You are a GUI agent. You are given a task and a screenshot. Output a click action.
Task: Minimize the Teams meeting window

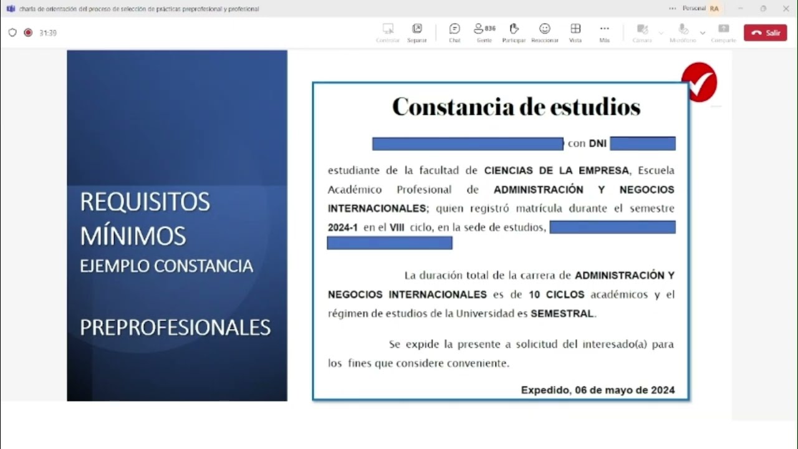click(x=740, y=9)
